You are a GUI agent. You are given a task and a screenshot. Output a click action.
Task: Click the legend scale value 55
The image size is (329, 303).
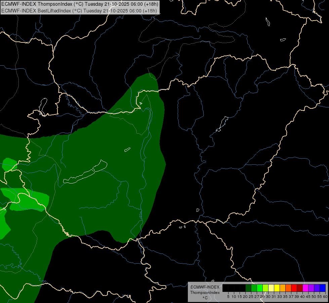click(320, 297)
